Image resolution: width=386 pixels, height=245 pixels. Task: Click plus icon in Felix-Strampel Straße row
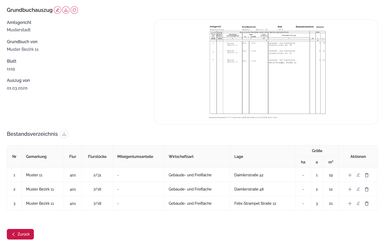pos(350,203)
